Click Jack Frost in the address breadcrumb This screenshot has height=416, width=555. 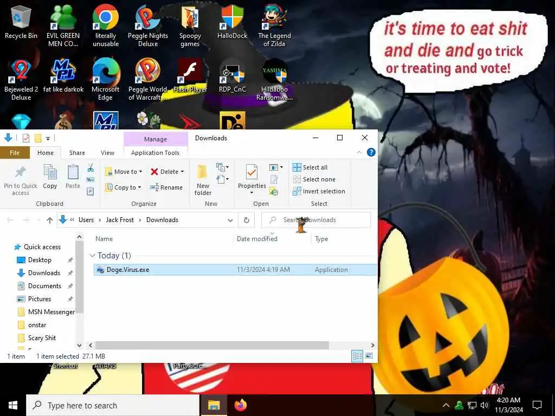tap(120, 220)
